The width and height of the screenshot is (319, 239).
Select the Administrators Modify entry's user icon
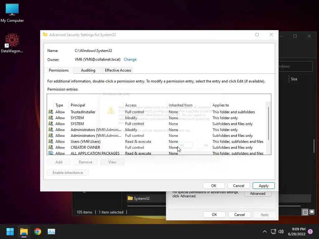(x=51, y=129)
